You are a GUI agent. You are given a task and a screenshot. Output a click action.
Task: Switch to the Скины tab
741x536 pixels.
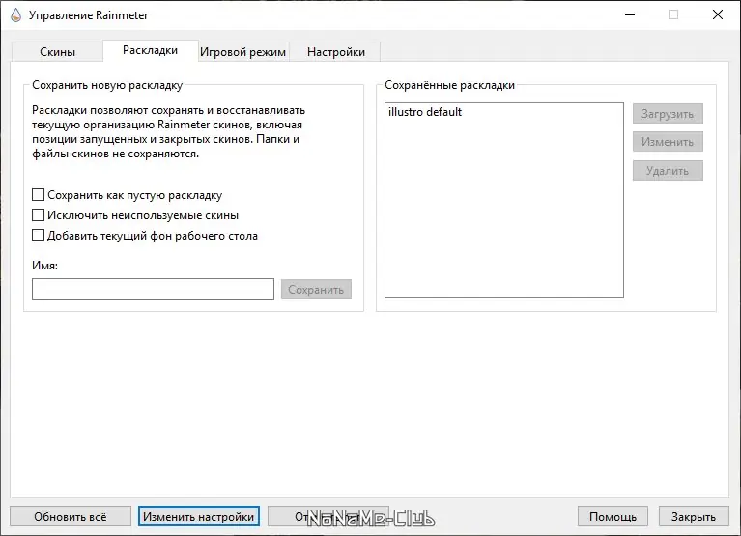tap(57, 52)
